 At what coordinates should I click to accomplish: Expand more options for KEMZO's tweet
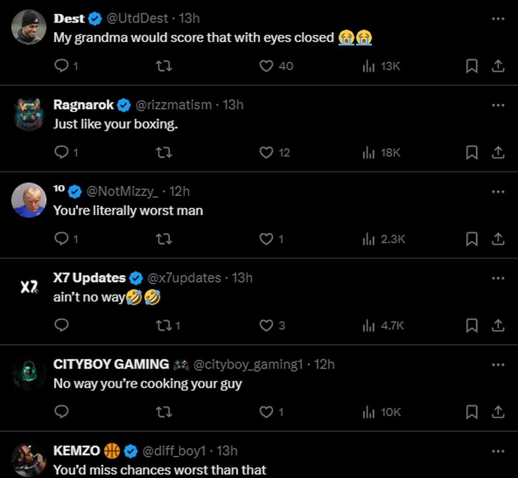coord(498,451)
